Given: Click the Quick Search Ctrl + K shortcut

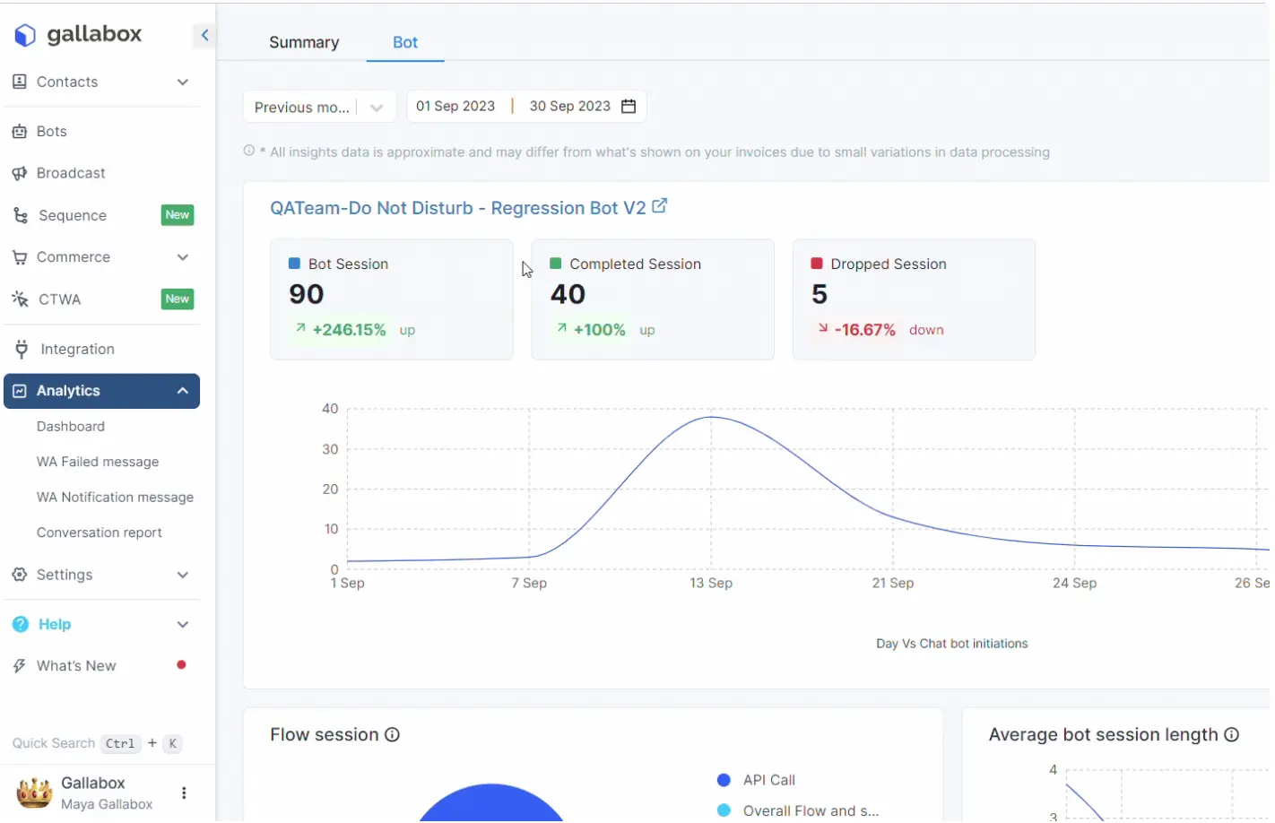Looking at the screenshot, I should coord(97,743).
